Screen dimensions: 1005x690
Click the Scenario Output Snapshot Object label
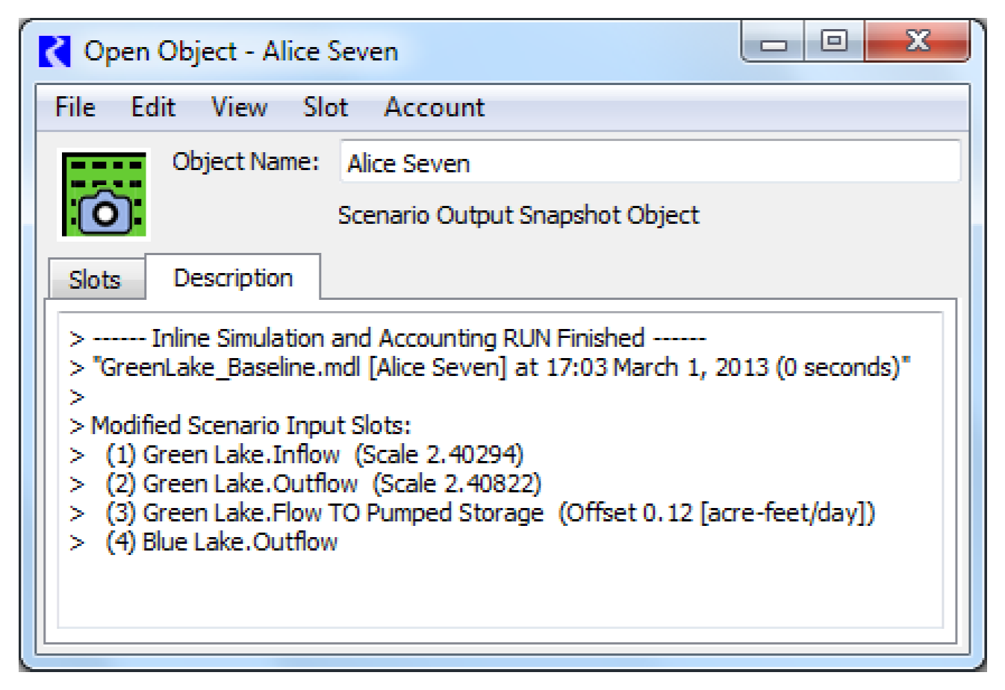[x=518, y=216]
